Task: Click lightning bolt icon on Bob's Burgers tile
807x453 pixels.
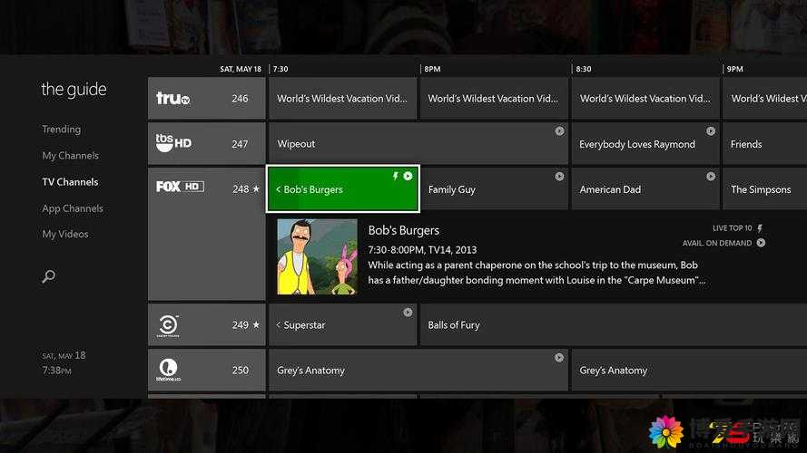Action: click(395, 176)
